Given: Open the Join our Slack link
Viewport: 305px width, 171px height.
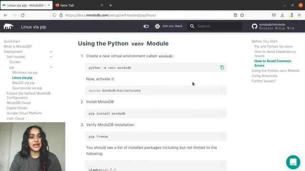Looking at the screenshot, I should coord(172,26).
